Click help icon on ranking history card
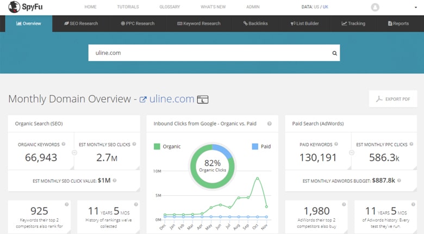The width and height of the screenshot is (424, 234). 136,204
